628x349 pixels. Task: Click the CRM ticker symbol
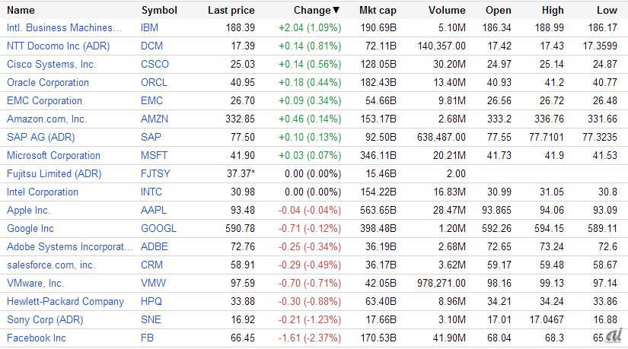[x=151, y=265]
